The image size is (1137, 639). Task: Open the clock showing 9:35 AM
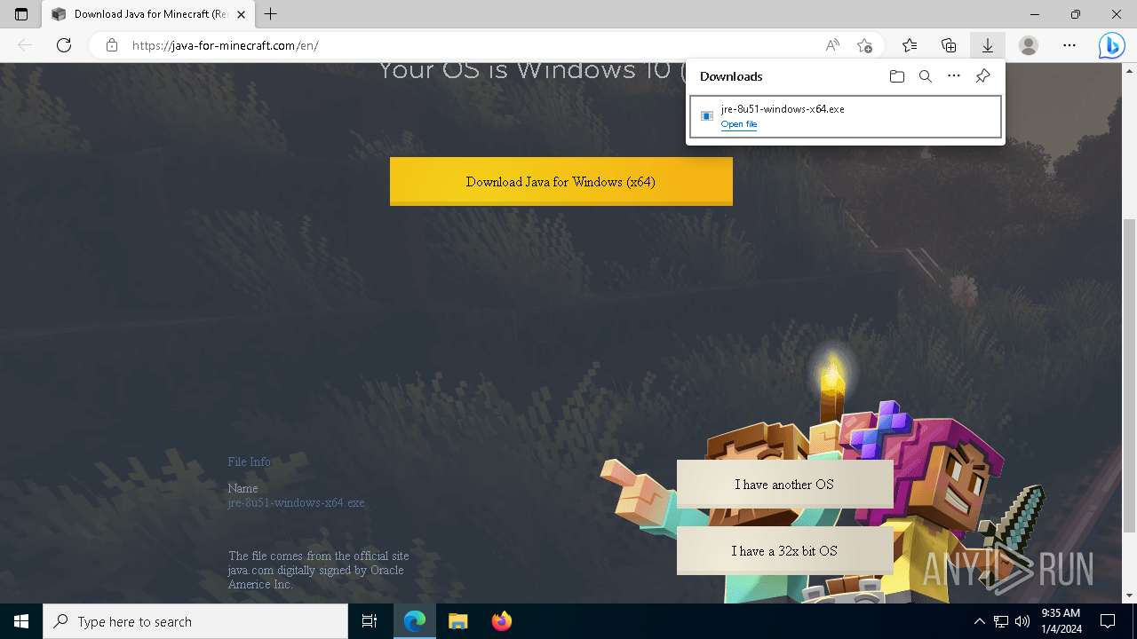[x=1060, y=621]
